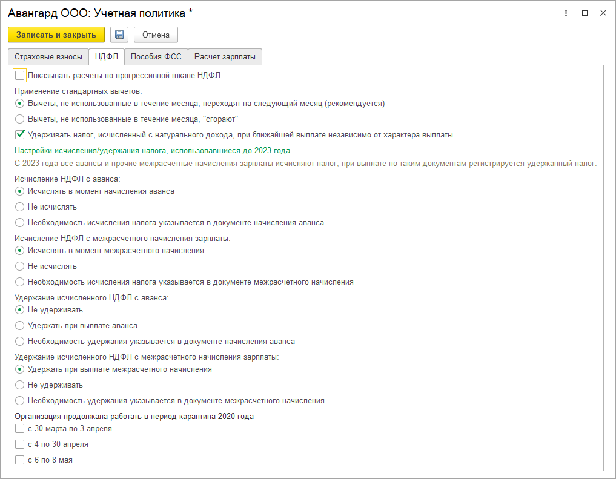Click the С 2023 года все авансы note
The height and width of the screenshot is (479, 616).
[x=306, y=164]
